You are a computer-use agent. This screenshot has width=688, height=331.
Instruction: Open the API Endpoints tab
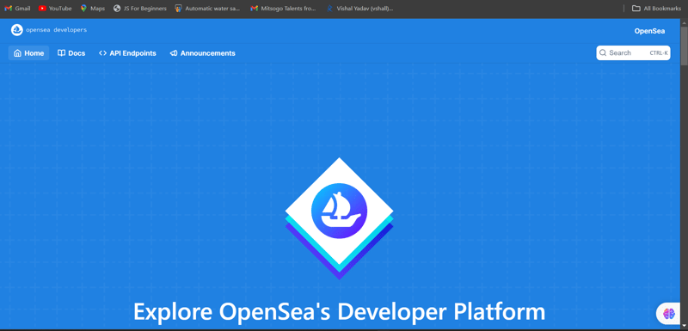point(127,53)
